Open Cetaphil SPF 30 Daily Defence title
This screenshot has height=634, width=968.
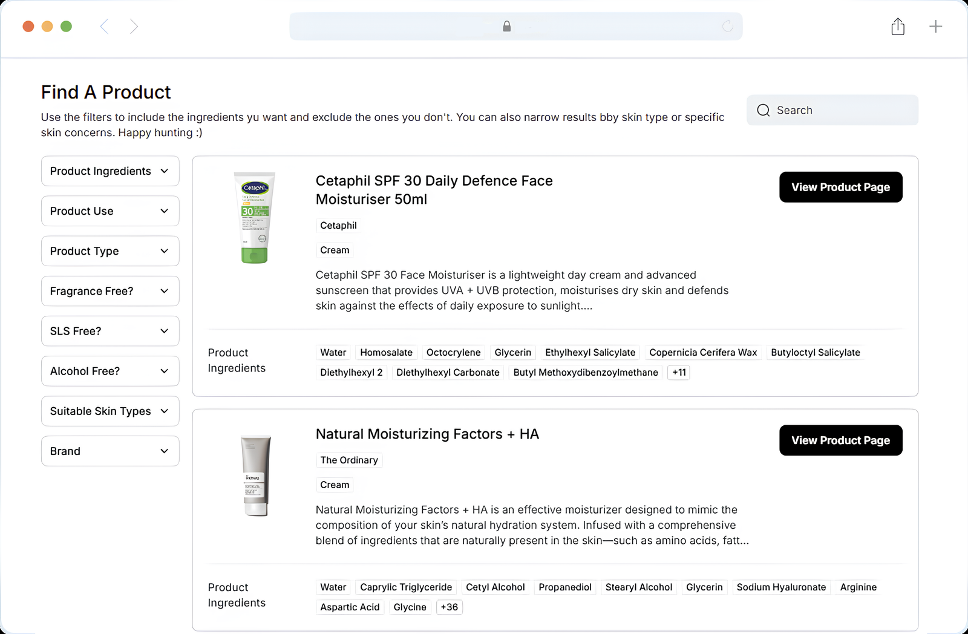click(x=434, y=190)
